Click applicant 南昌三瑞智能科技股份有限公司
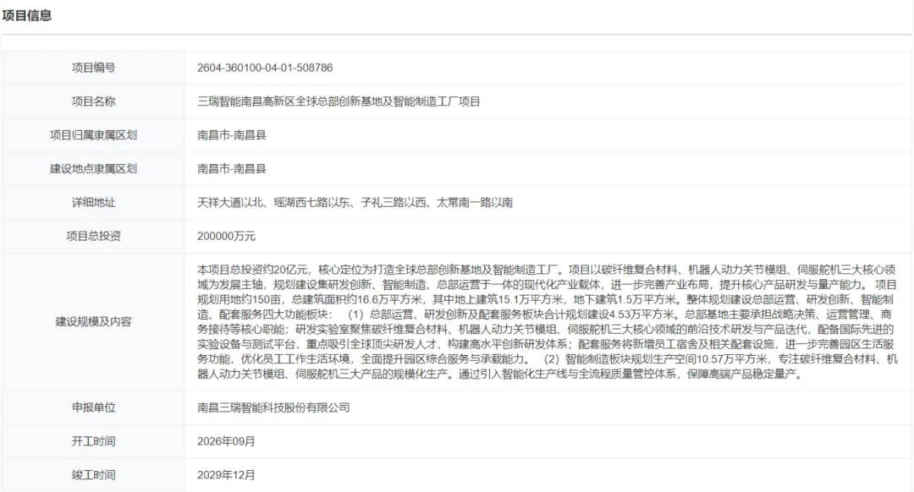 click(273, 407)
